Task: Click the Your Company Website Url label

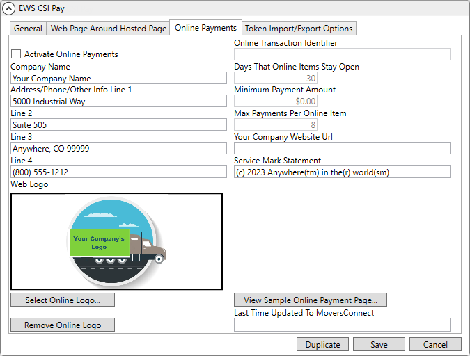Action: point(283,137)
